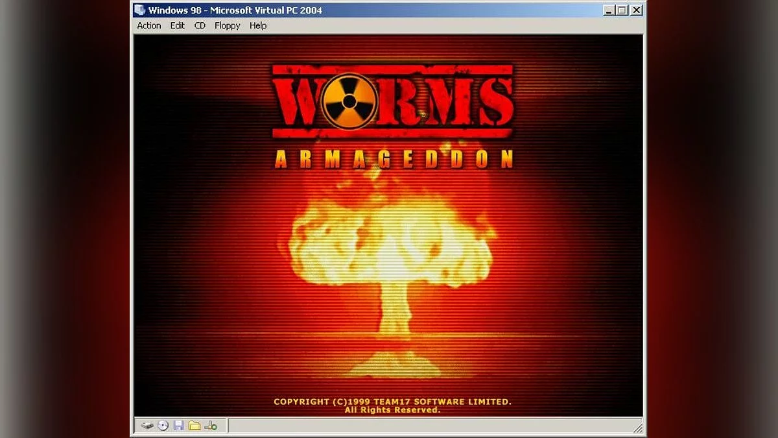Click the Team17 copyright text
The width and height of the screenshot is (778, 438).
392,402
